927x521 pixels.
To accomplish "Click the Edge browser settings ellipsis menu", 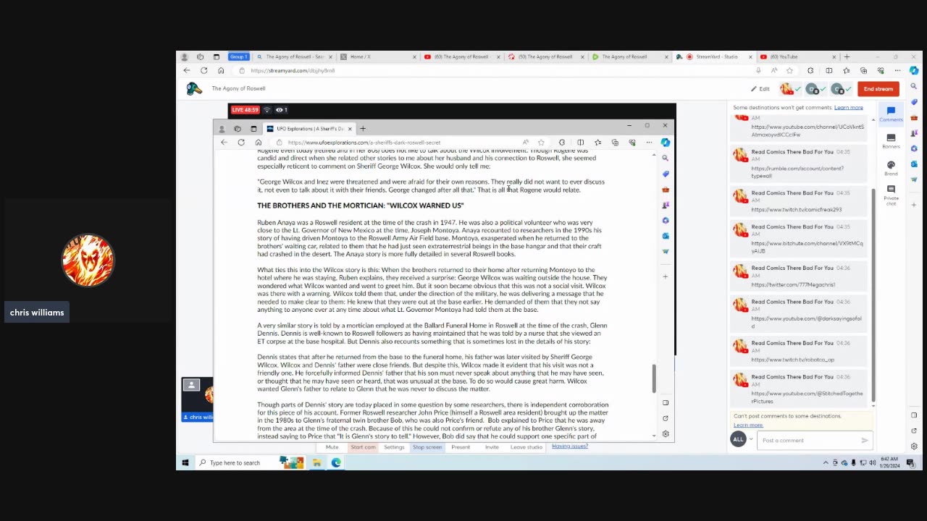I will (897, 70).
